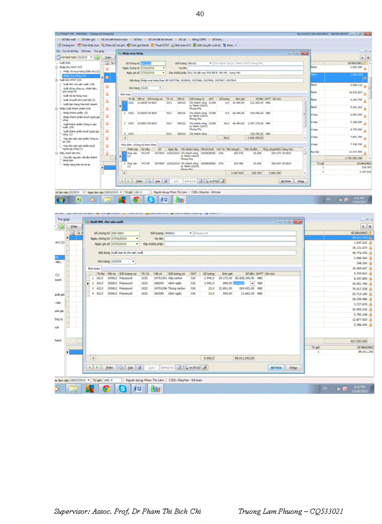This screenshot has height=524, width=382.
Task: Open Ngày chứng từ dropdown in Xuất NVL dialog
Action: (137, 239)
